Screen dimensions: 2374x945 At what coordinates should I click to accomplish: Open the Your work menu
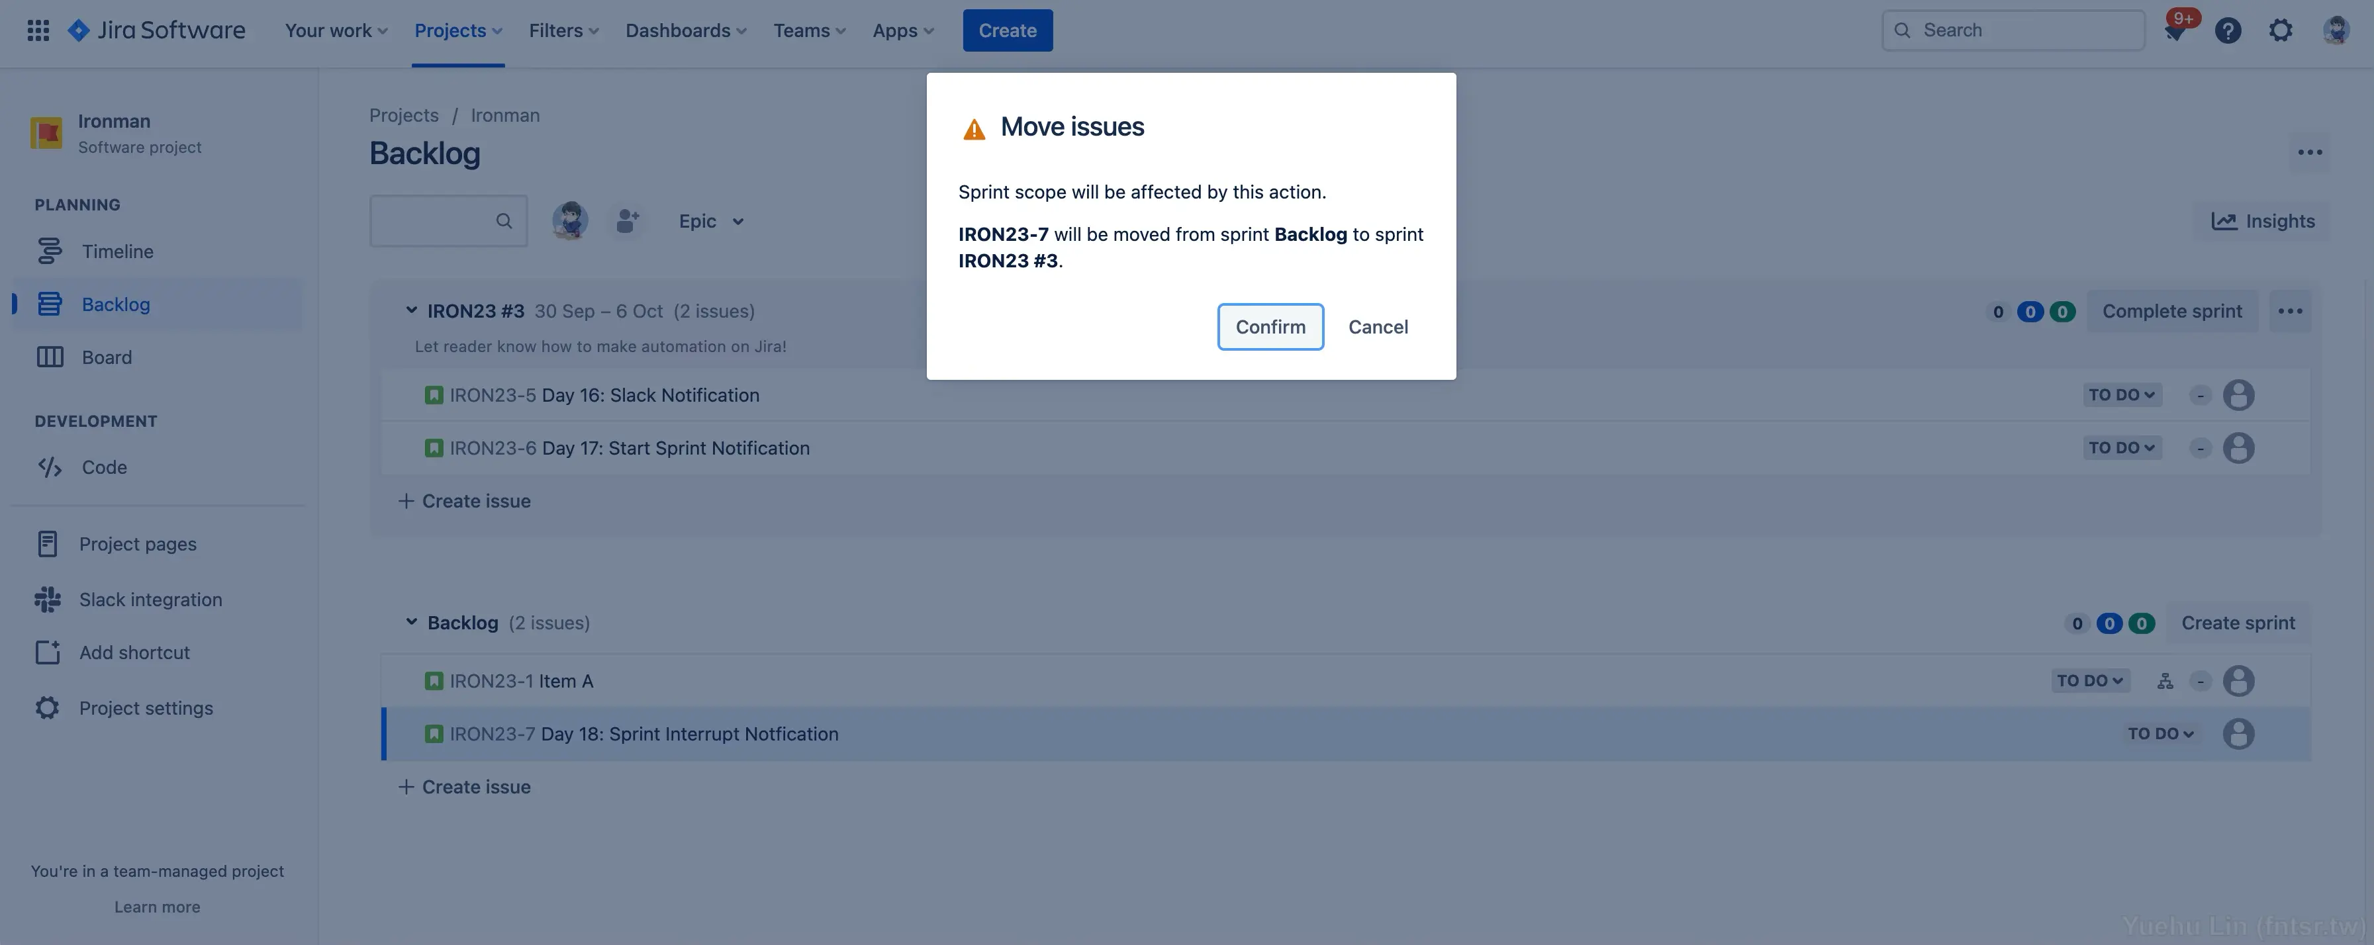click(x=336, y=30)
